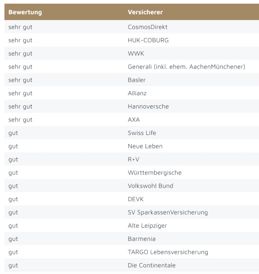The width and height of the screenshot is (259, 274).
Task: Click the Neue Leben insurer cell
Action: (x=145, y=146)
